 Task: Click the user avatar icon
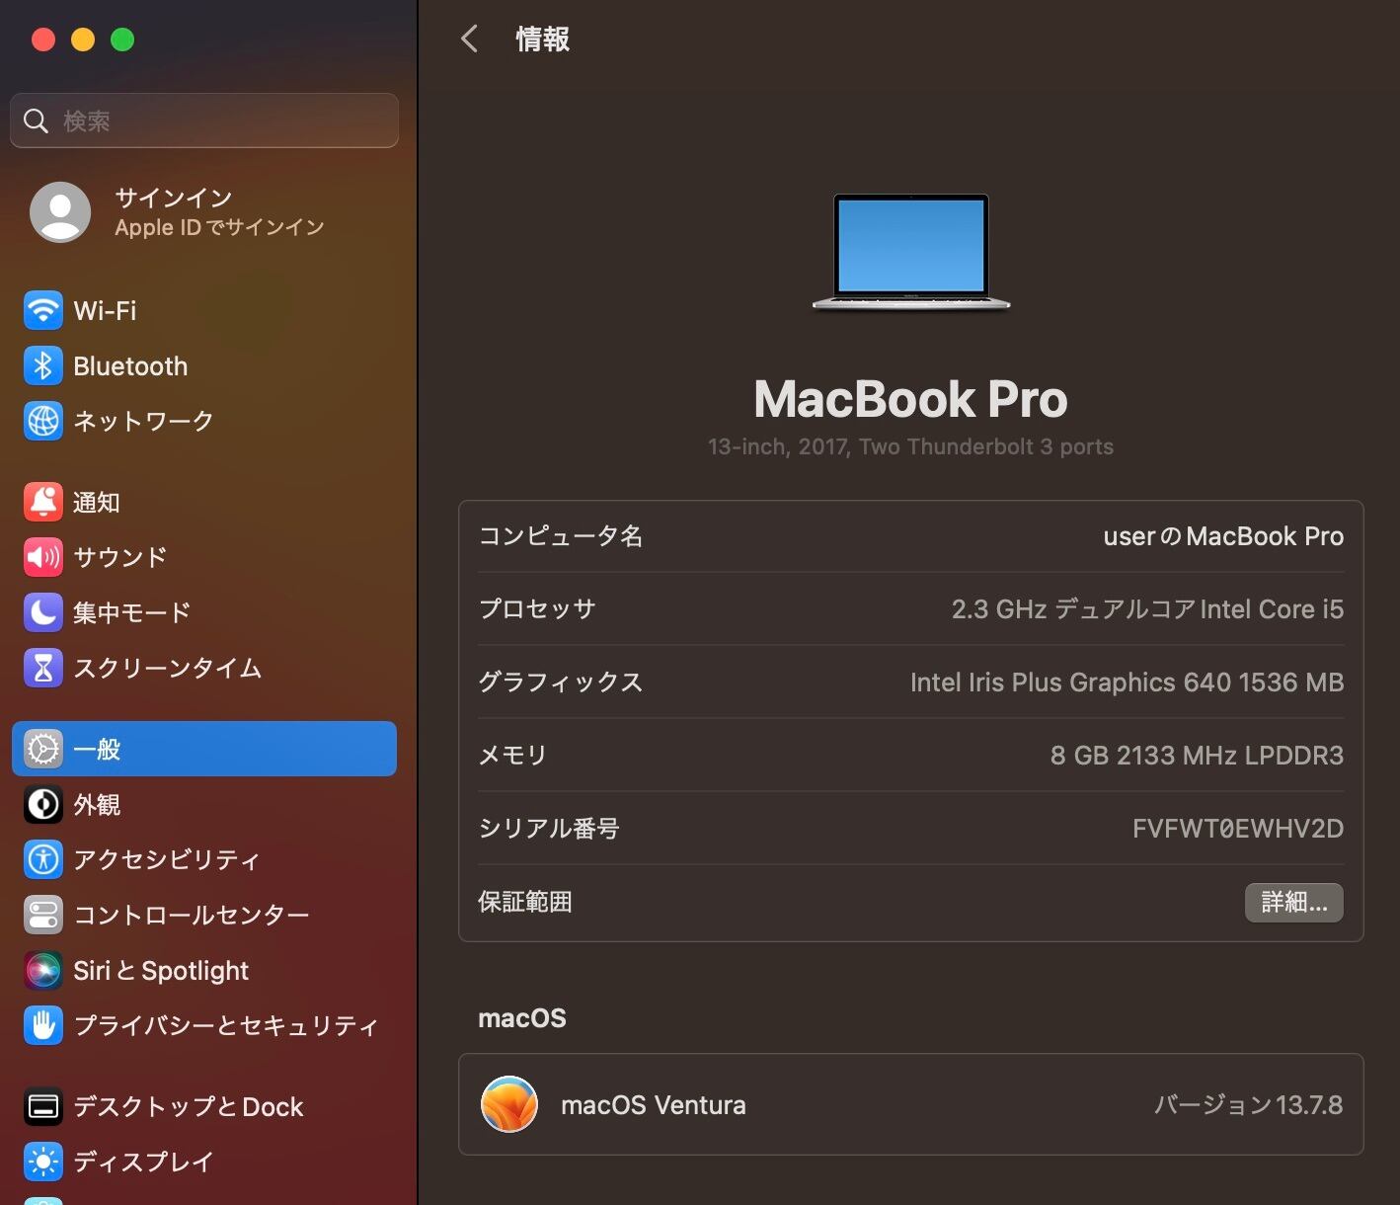click(x=60, y=211)
